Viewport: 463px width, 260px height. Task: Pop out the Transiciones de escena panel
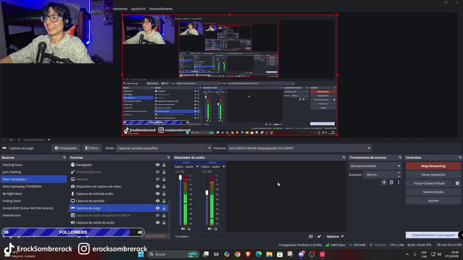(x=400, y=157)
